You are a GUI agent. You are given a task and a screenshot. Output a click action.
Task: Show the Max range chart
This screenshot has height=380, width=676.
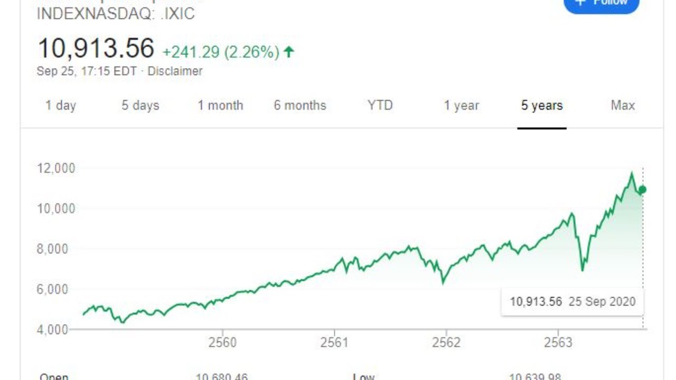tap(623, 106)
